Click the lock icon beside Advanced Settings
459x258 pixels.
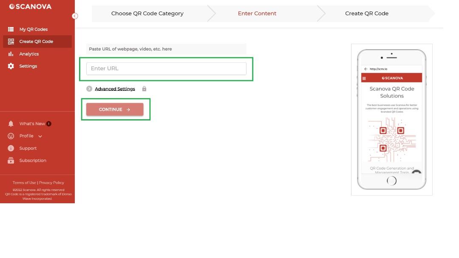point(144,89)
